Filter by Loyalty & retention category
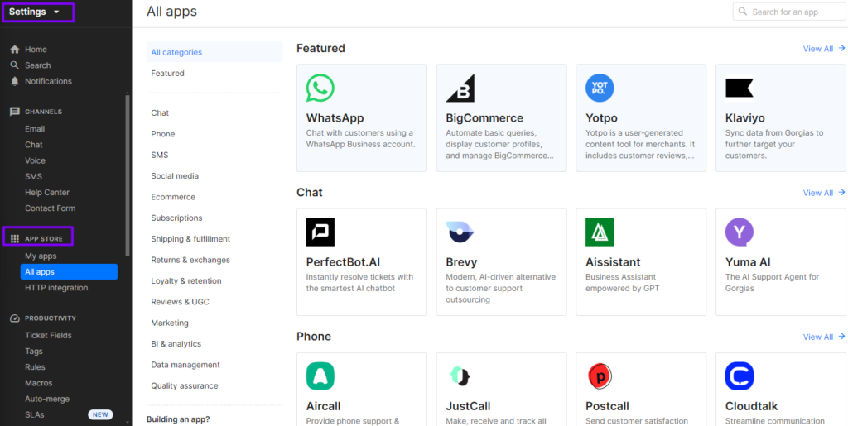848x426 pixels. [186, 281]
